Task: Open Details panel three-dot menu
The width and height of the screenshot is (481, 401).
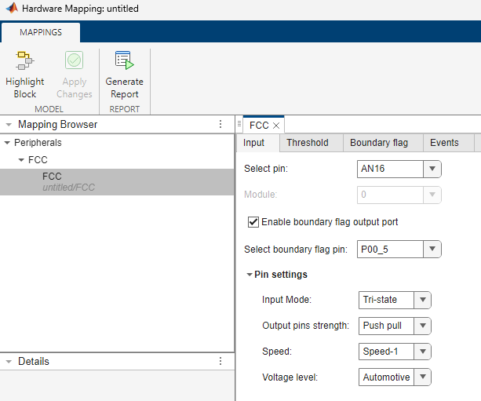Action: pos(220,362)
